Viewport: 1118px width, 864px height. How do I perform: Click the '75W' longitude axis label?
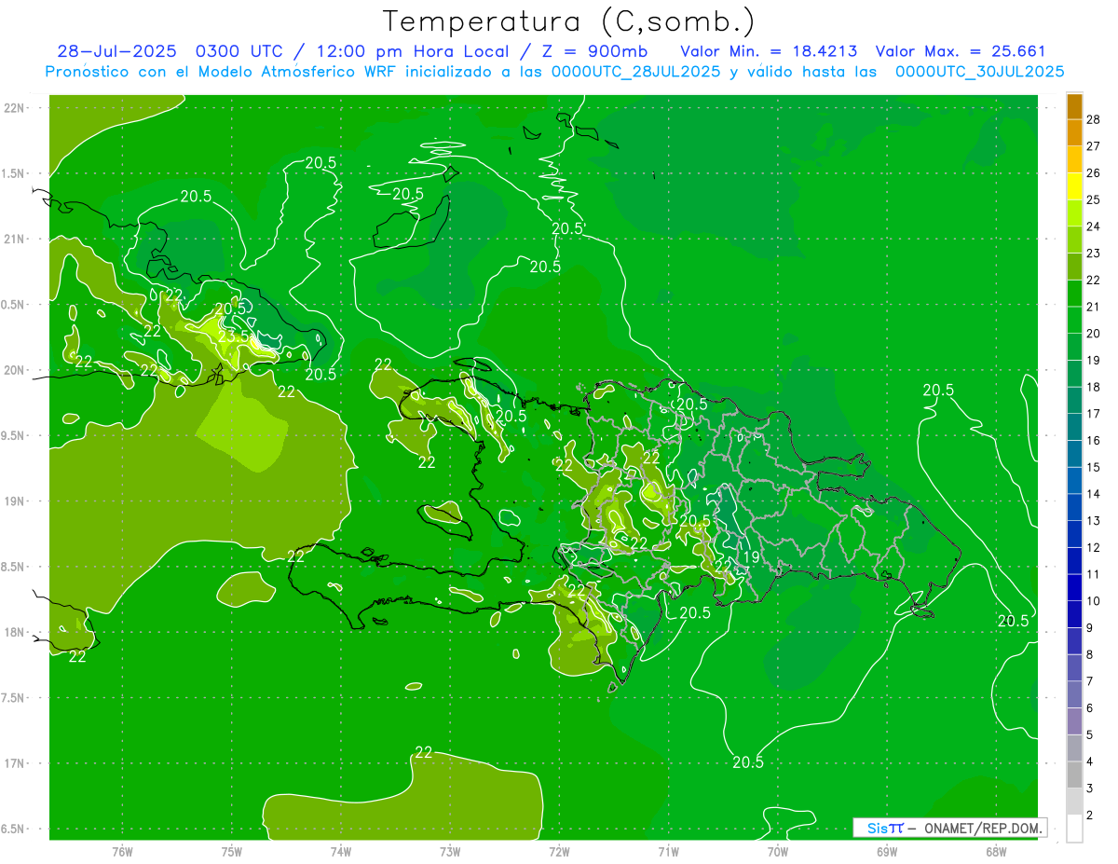pos(231,852)
